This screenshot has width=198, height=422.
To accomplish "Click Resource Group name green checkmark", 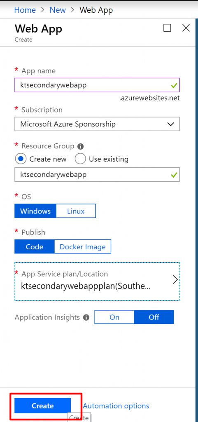I will tap(174, 175).
